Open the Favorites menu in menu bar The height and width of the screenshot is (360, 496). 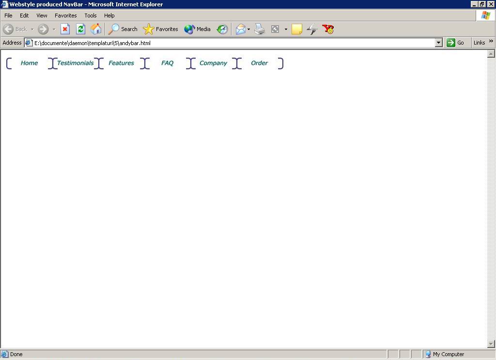pos(65,16)
